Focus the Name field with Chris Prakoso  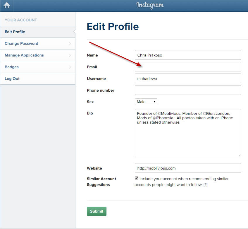[x=188, y=55]
